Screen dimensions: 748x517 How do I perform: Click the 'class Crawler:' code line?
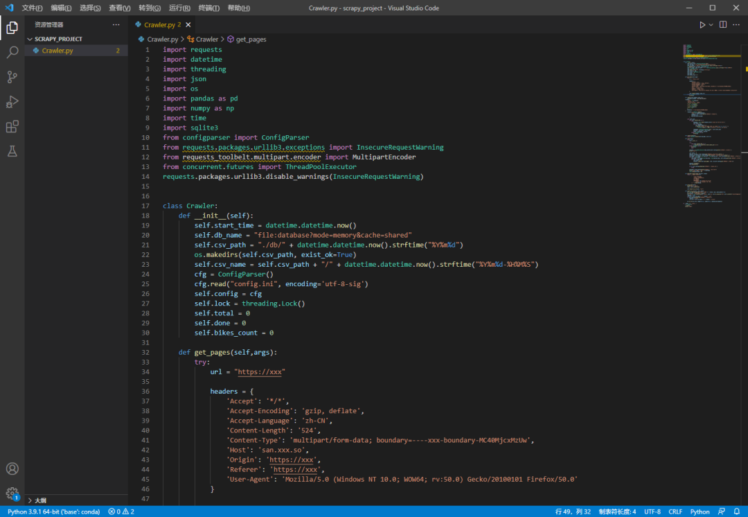tap(190, 206)
